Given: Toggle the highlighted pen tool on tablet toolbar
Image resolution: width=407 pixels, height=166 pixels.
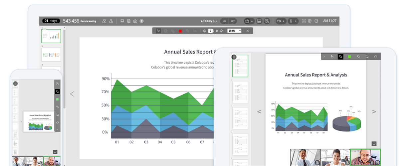Looking at the screenshot, I should pos(340,57).
